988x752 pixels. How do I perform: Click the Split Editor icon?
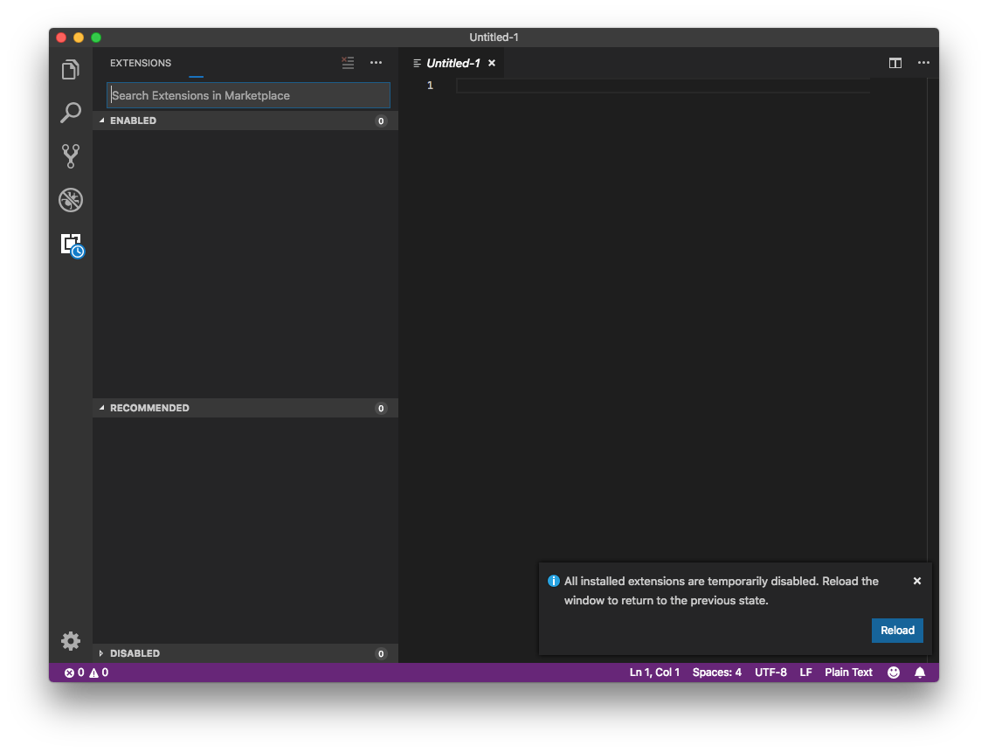[895, 62]
